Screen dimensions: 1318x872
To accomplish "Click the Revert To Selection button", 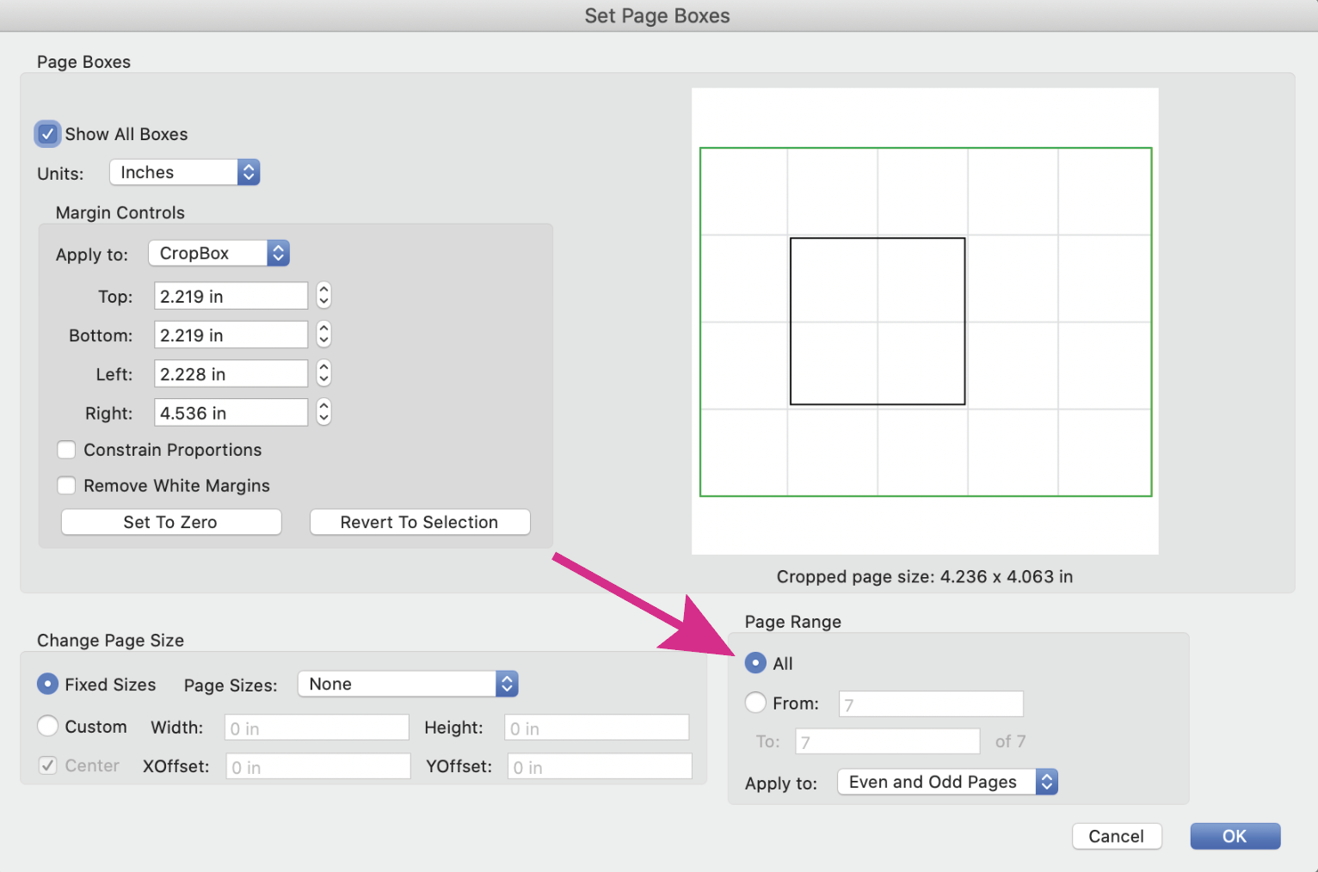I will (x=419, y=522).
